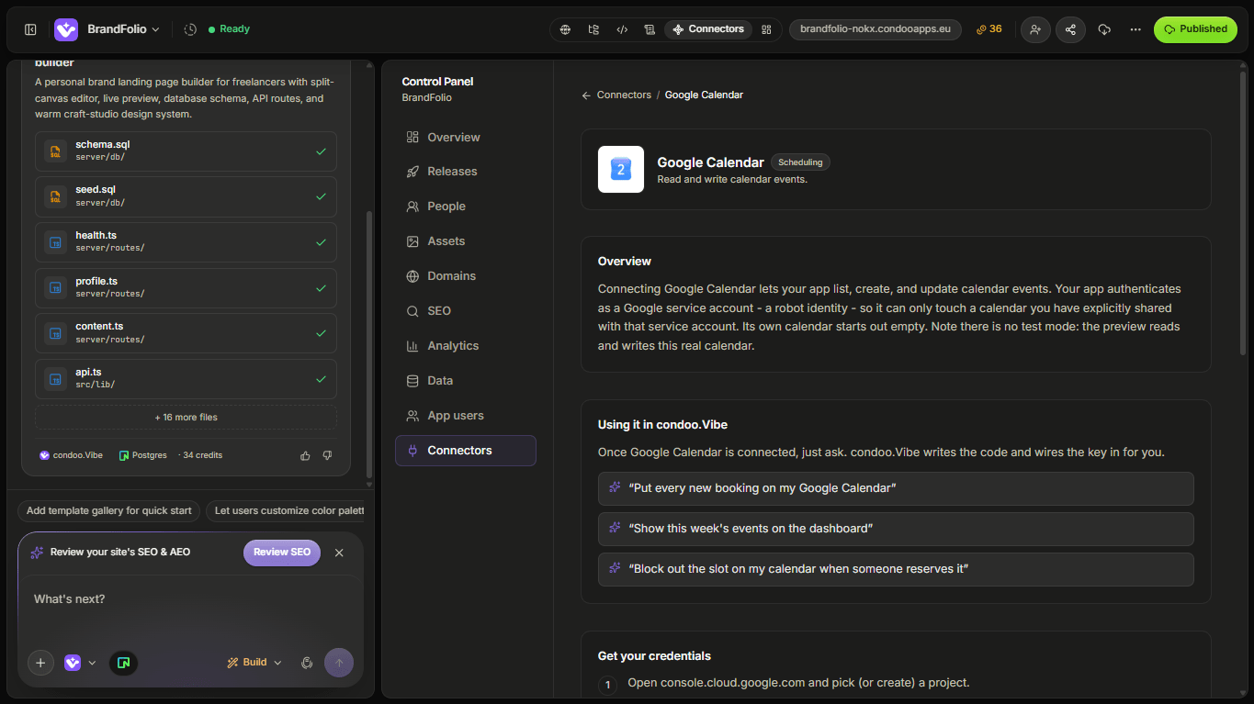Click the BrandFolio purple logo
Viewport: 1254px width, 704px height.
click(66, 29)
